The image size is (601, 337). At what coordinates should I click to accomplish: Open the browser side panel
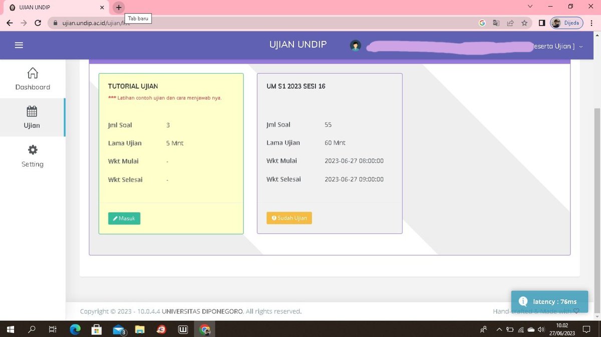542,23
